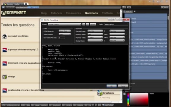This screenshot has width=171, height=107.
Task: Open the dropdown after the closing brace symbol
Action: click(117, 41)
